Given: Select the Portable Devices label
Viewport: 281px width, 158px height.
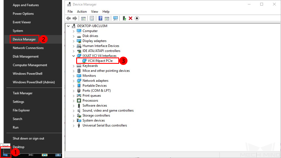Looking at the screenshot, I should 94,86.
